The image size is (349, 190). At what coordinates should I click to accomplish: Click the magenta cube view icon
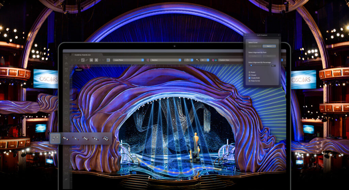[213, 60]
